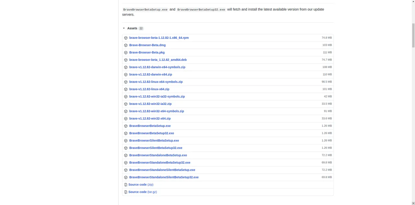Download Brave-Browser-Beta.dmg
415x205 pixels.
coord(148,45)
